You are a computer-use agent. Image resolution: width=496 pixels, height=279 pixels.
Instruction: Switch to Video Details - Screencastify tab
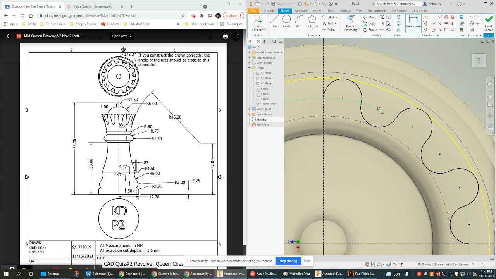pyautogui.click(x=93, y=7)
